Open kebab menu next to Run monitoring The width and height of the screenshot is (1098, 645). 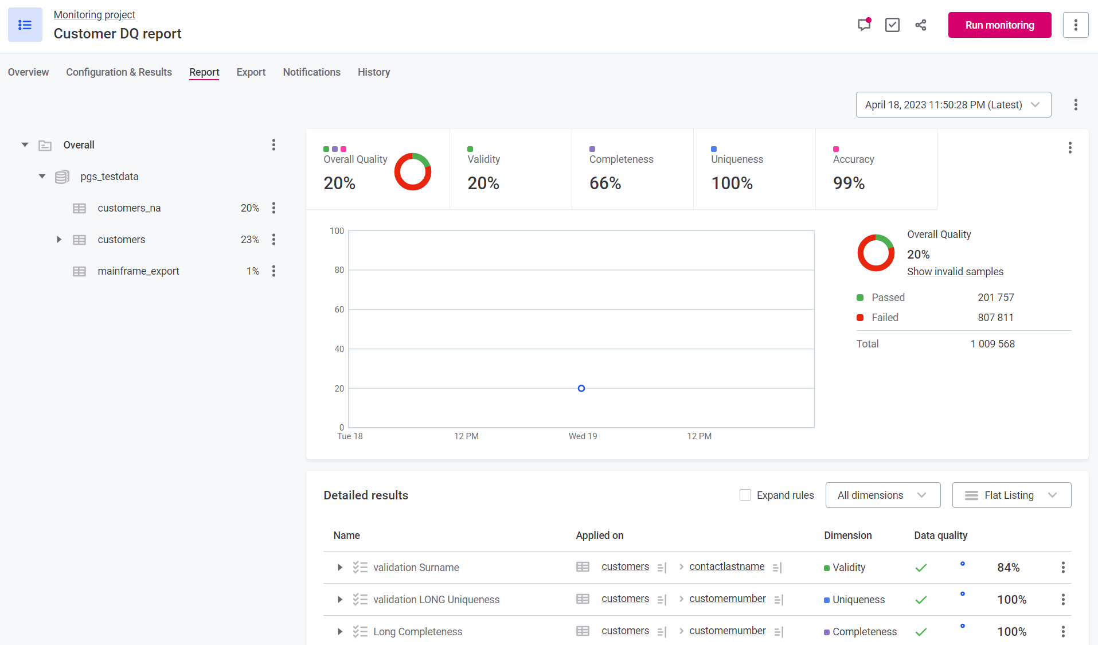tap(1075, 25)
